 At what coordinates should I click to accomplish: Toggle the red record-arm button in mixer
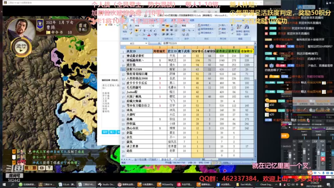(323, 159)
